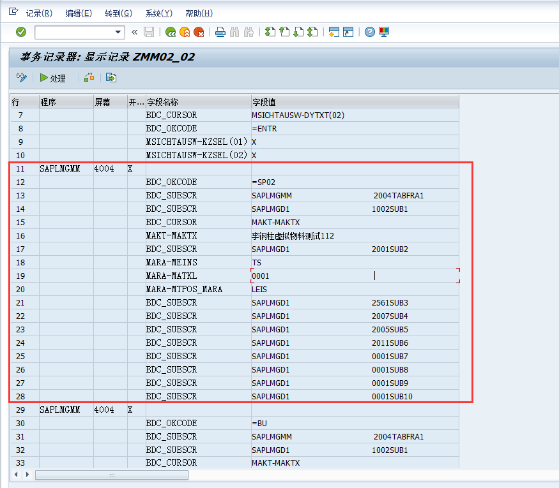Open the command field dropdown arrow
Viewport: 559px width, 488px height.
(x=118, y=32)
